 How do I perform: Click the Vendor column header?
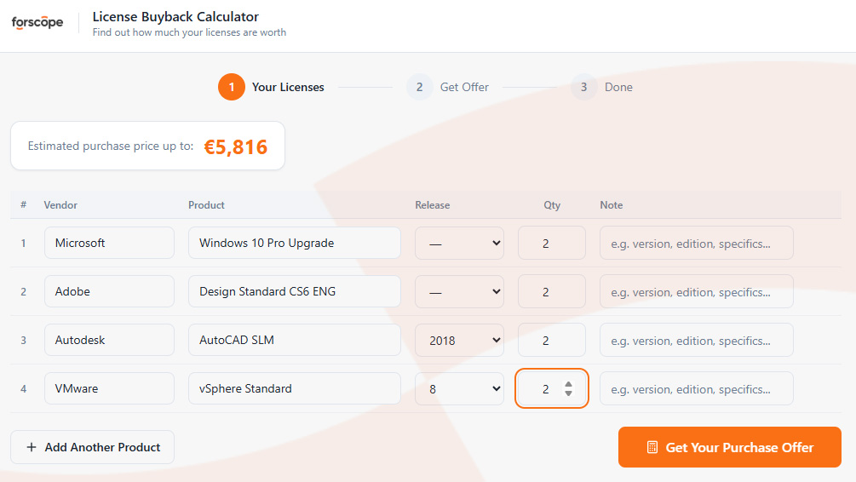click(60, 205)
